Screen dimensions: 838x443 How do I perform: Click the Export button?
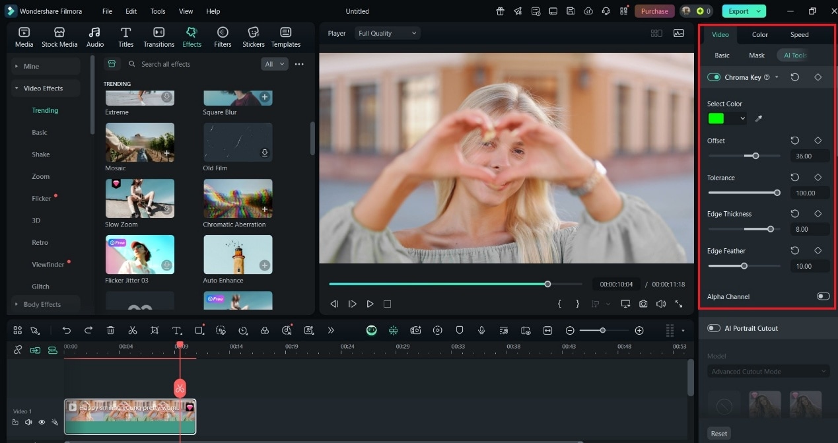[x=744, y=11]
